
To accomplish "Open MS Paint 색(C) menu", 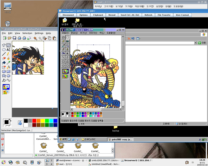I will point(102,33).
